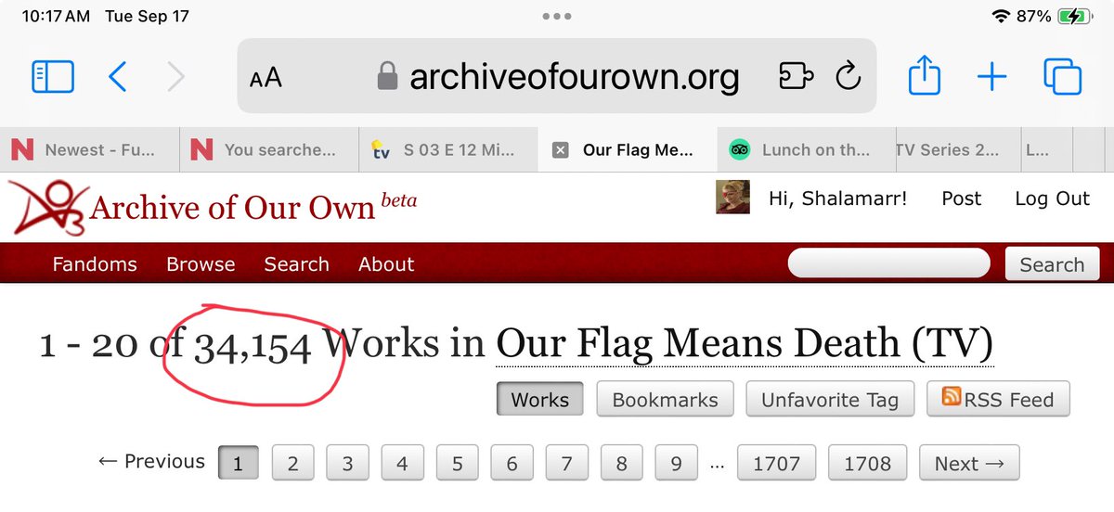Tap the forward navigation arrow
The height and width of the screenshot is (512, 1114).
pyautogui.click(x=175, y=77)
